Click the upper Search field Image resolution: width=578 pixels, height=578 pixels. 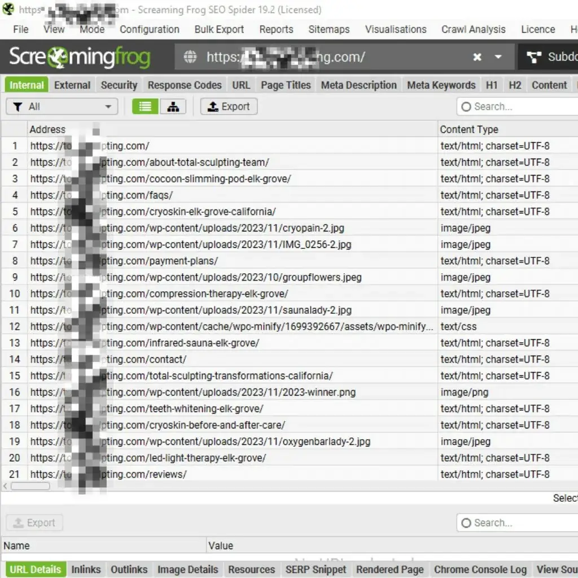[x=517, y=107]
